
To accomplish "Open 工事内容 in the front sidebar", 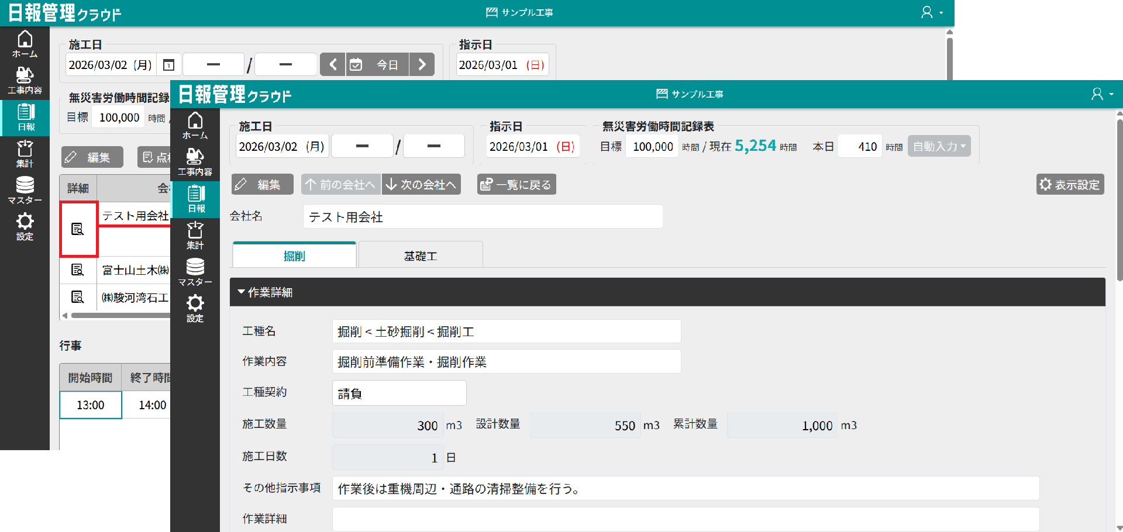I will [x=195, y=162].
